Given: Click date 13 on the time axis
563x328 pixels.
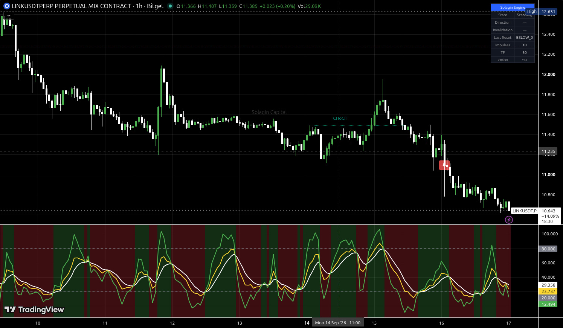Looking at the screenshot, I should [240, 323].
